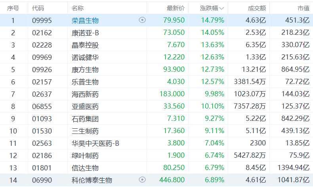Click stock code 01801
Image resolution: width=313 pixels, height=187 pixels.
coord(42,168)
